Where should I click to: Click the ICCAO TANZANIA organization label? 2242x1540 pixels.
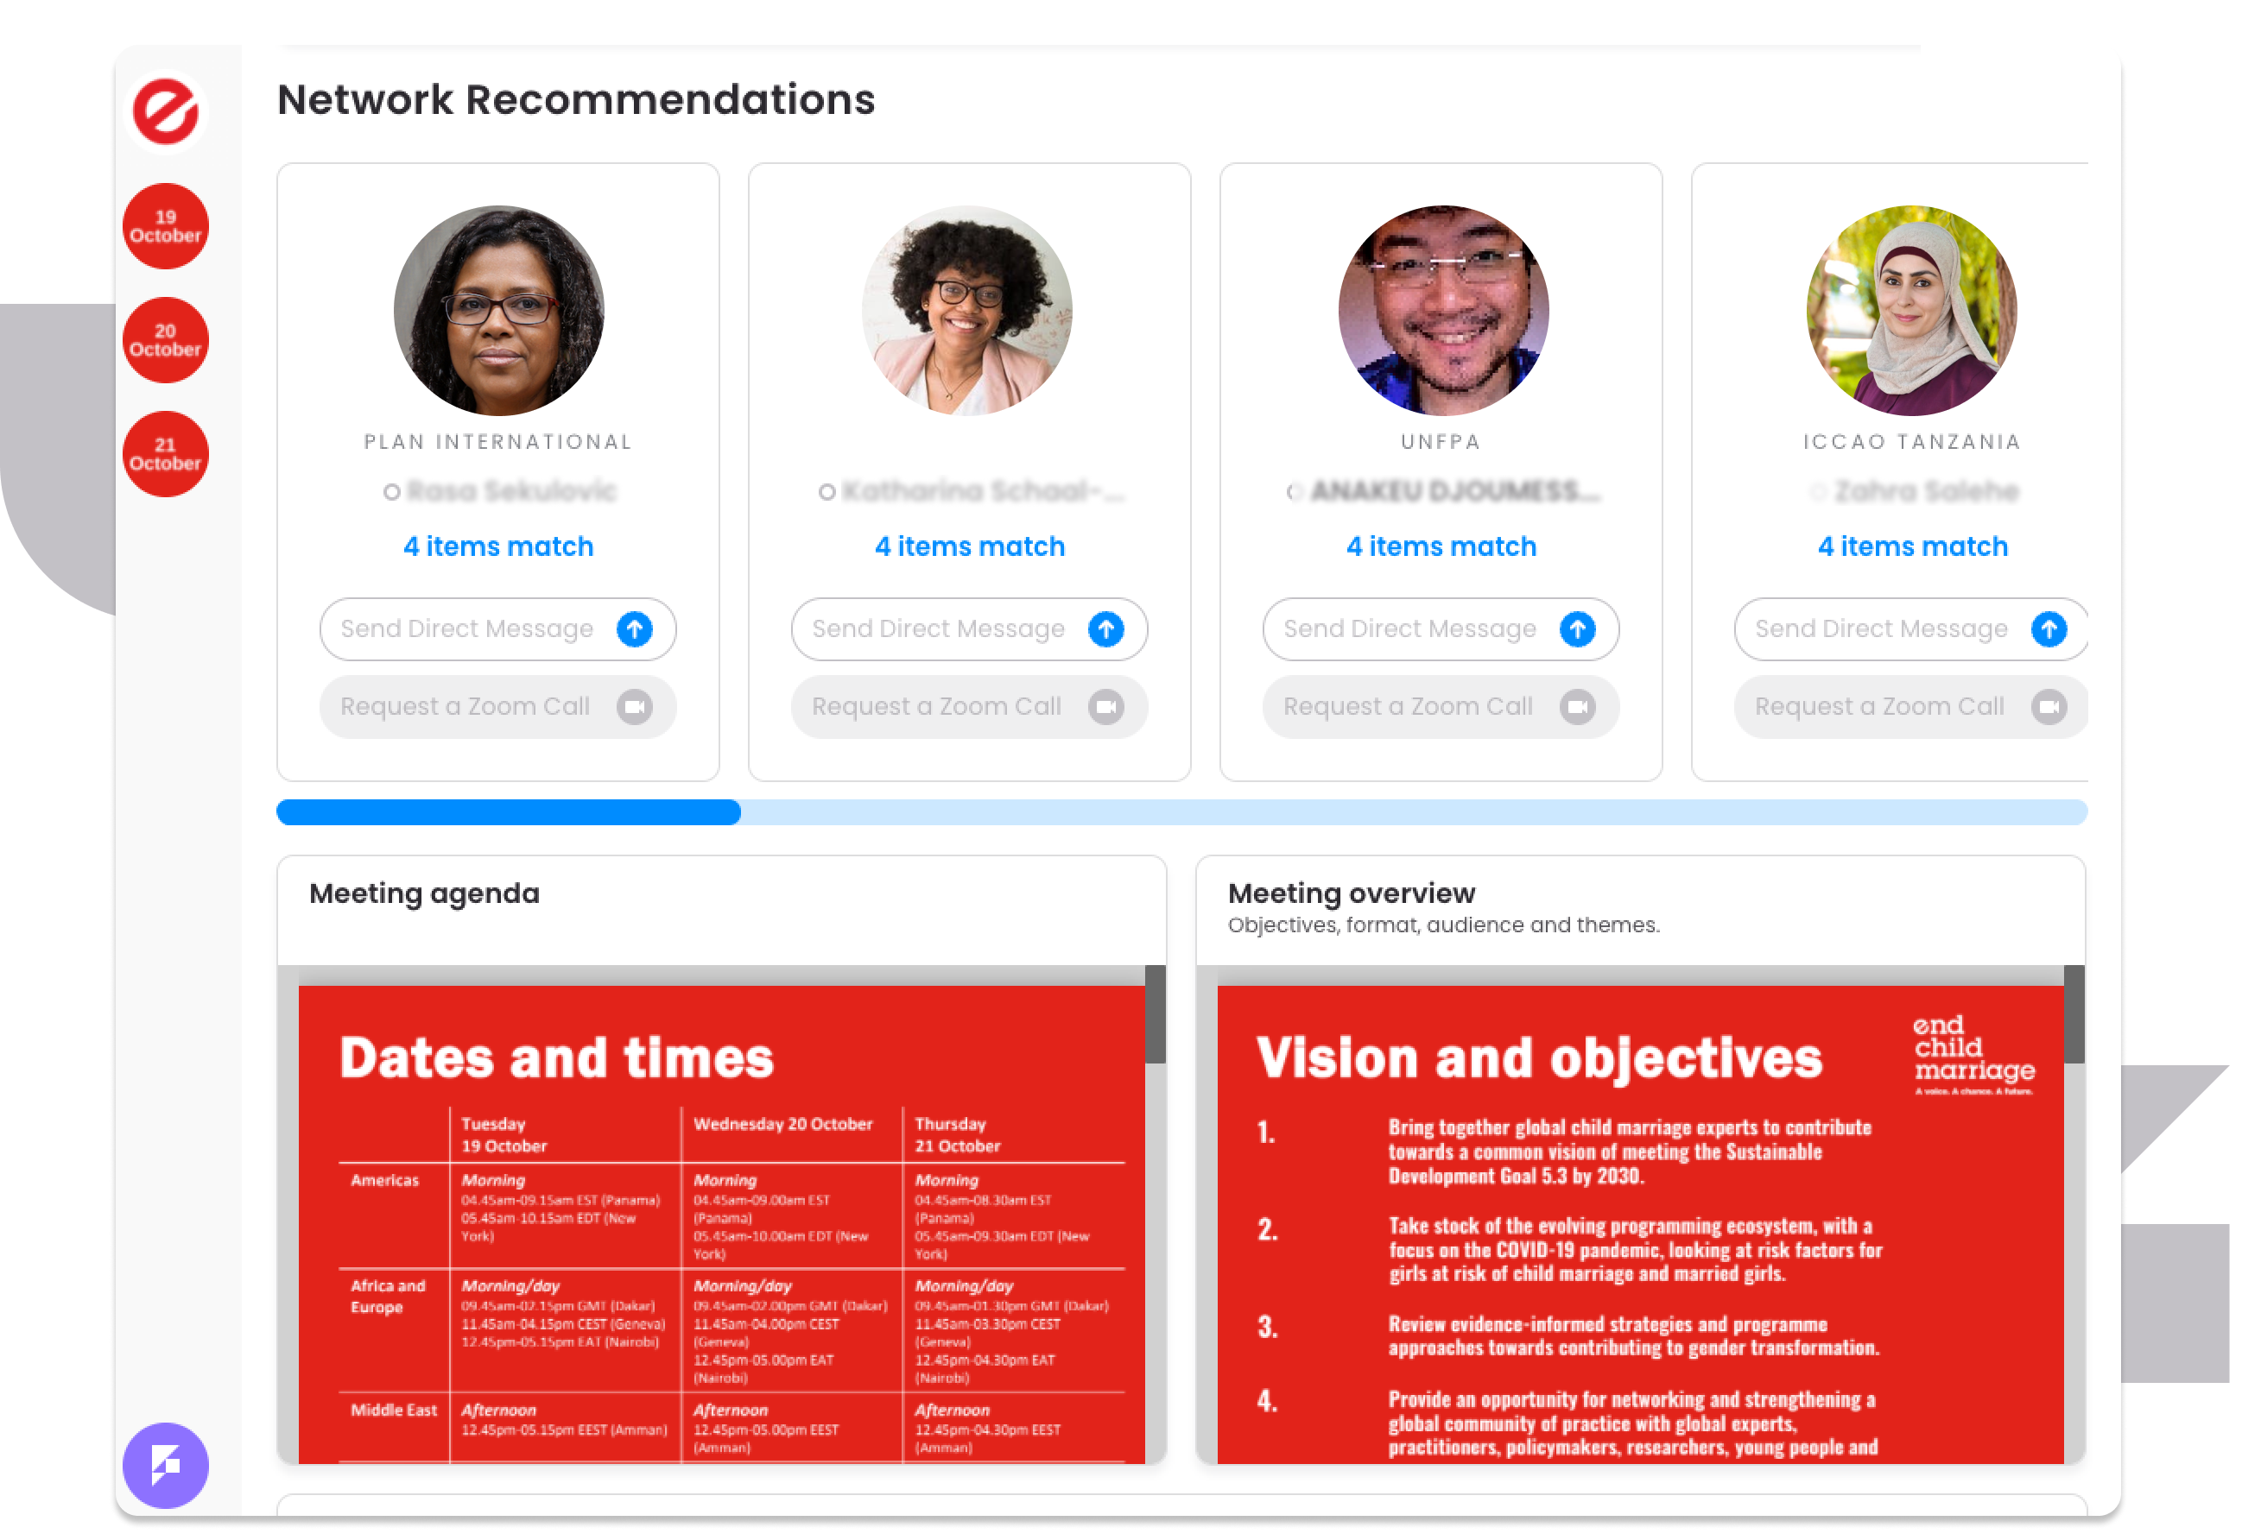1912,442
